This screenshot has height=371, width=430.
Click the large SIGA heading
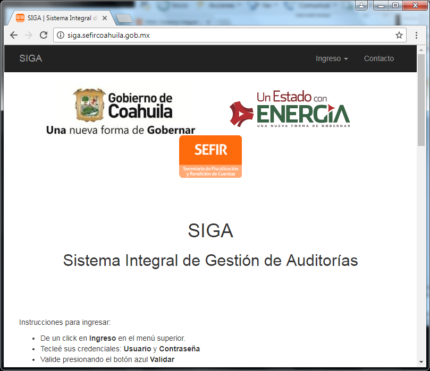pyautogui.click(x=210, y=230)
